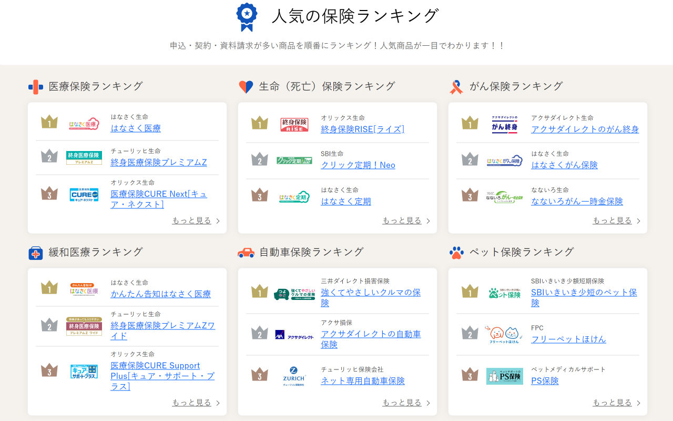Click the フリーペットほけん dog and cat logo
Viewport: 673px width, 421px height.
[505, 335]
